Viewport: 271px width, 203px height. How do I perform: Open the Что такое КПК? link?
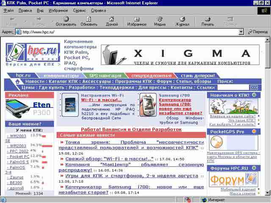(x=242, y=120)
